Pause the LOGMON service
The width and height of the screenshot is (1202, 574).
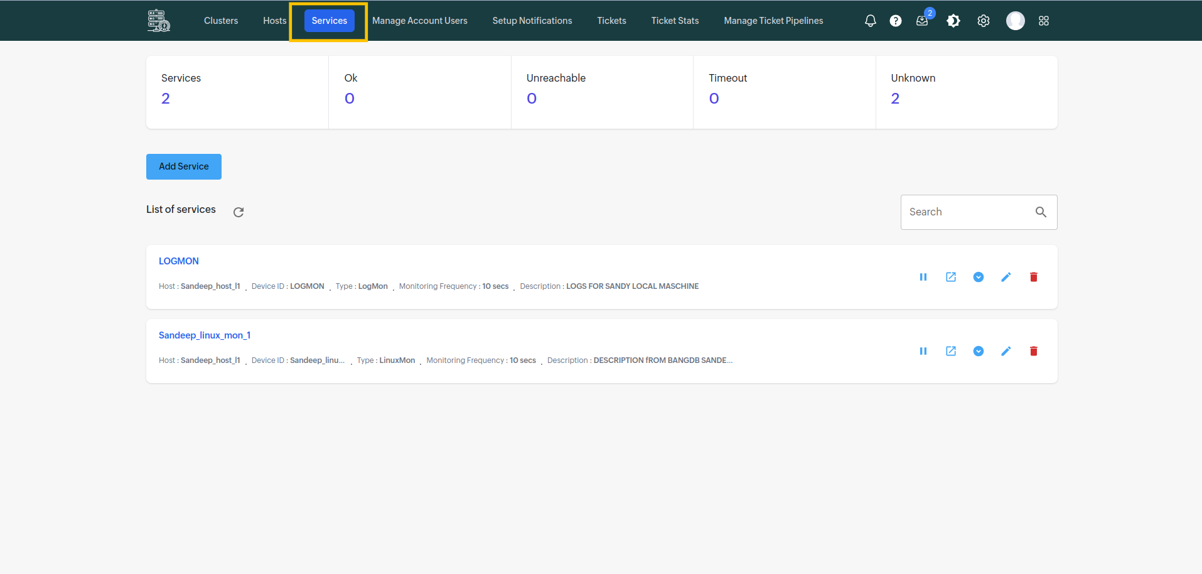point(923,277)
